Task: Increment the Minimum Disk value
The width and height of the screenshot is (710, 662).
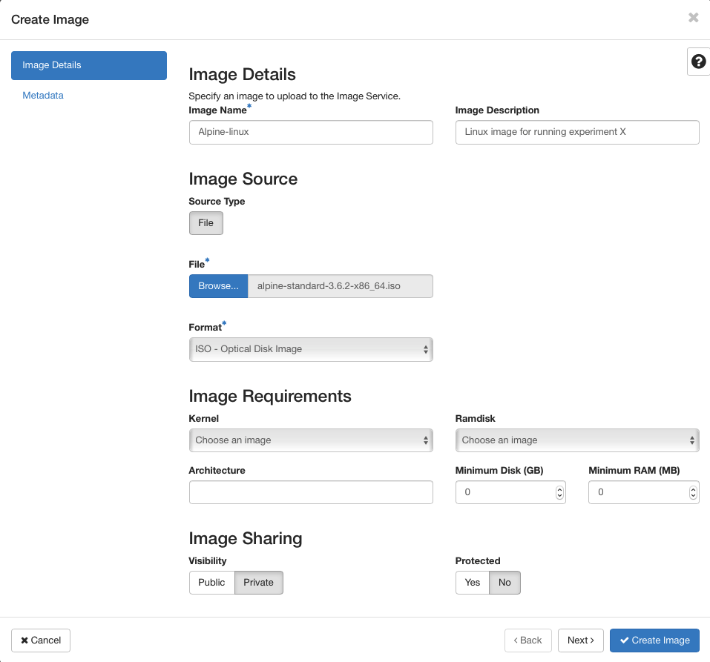Action: [559, 488]
